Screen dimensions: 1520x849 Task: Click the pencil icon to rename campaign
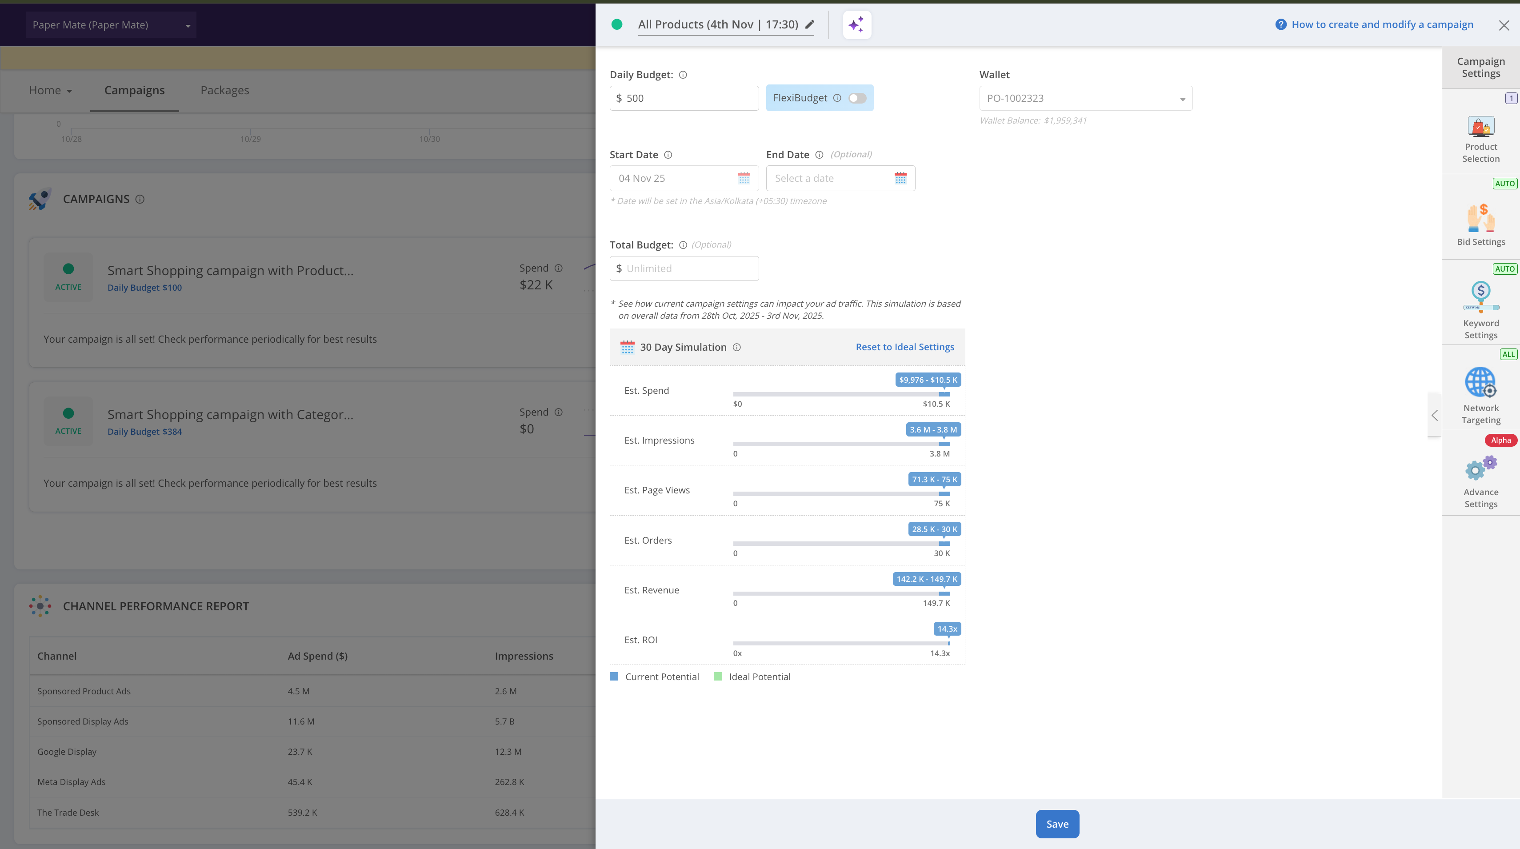click(x=810, y=24)
